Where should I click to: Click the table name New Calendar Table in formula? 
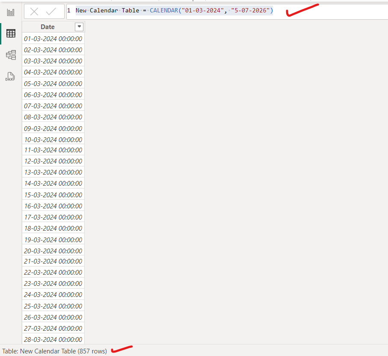pyautogui.click(x=107, y=10)
